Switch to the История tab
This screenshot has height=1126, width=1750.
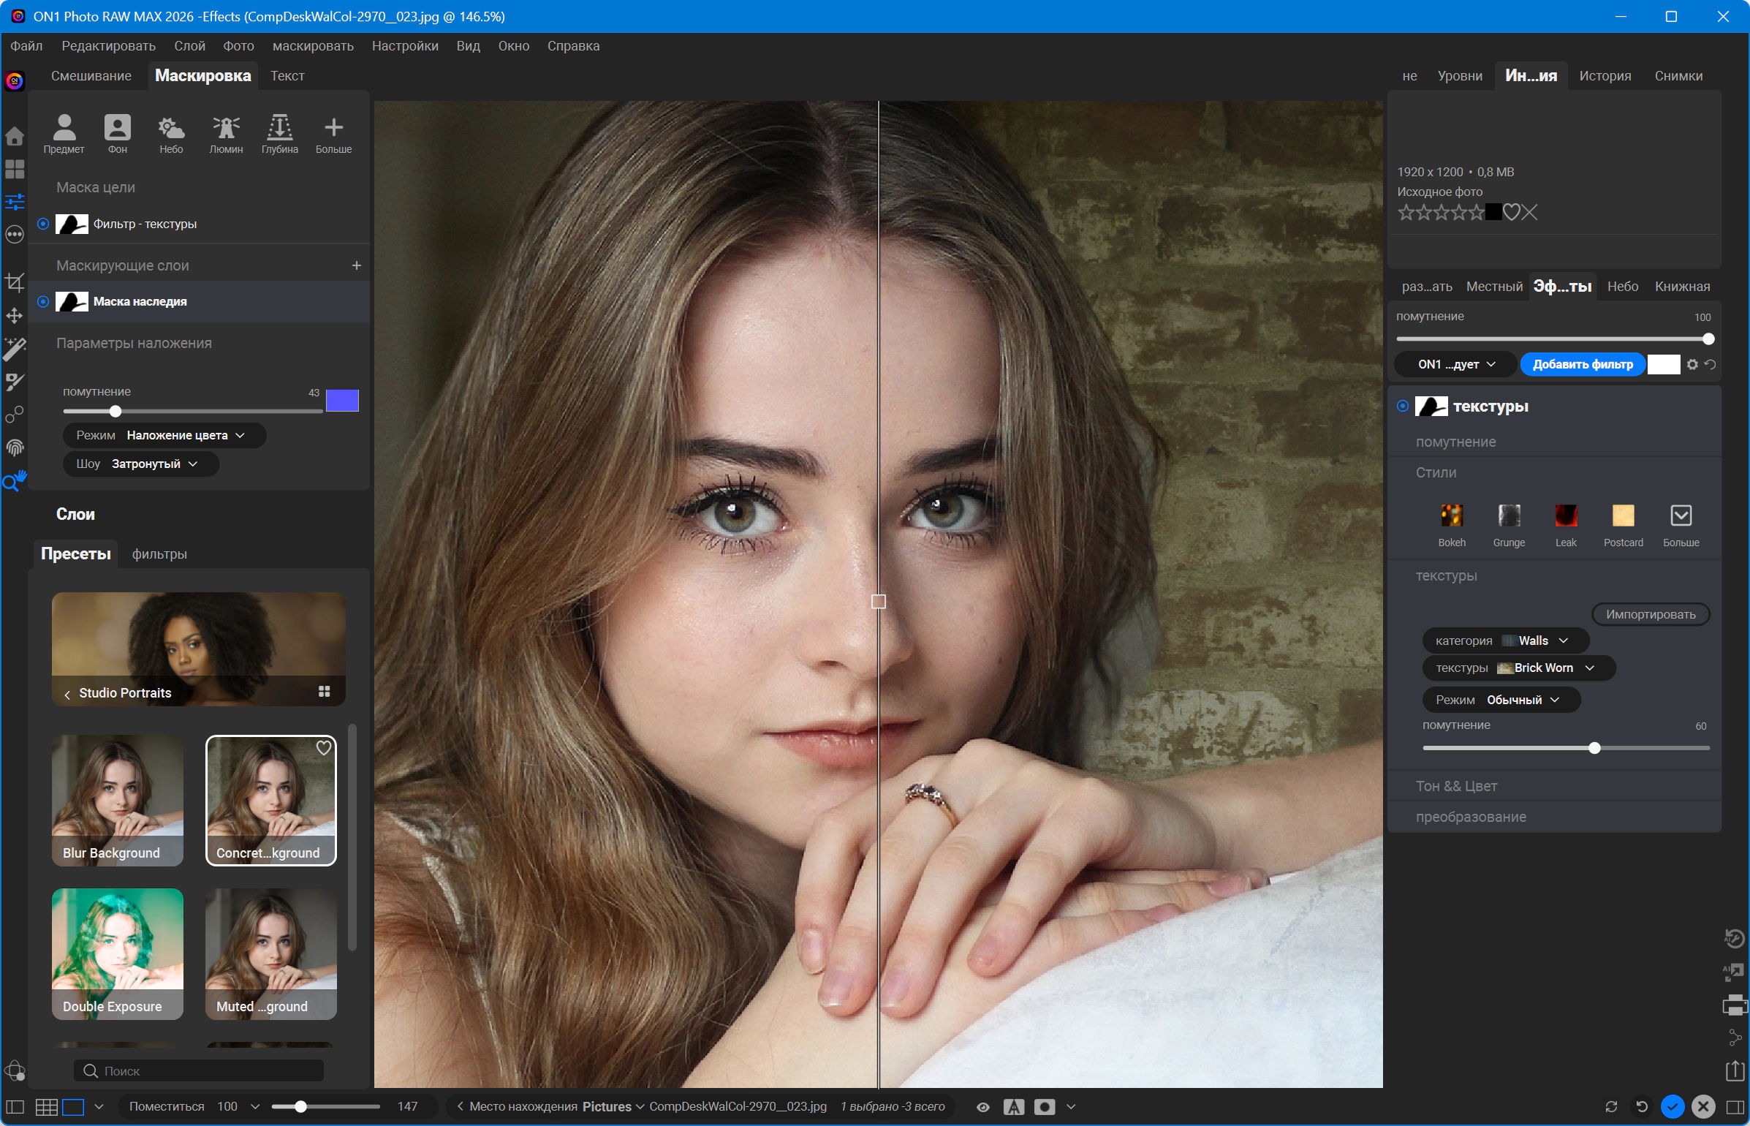1605,76
